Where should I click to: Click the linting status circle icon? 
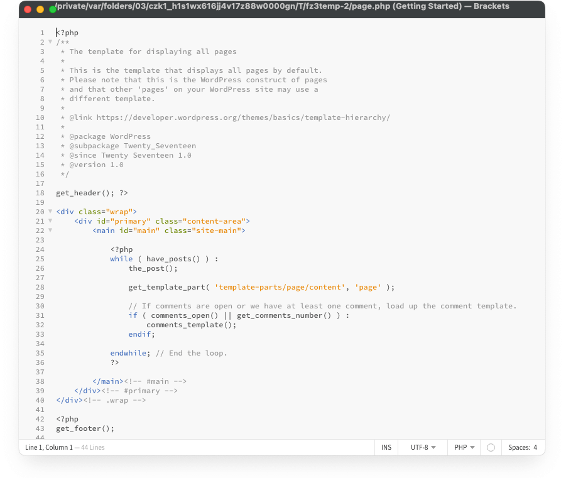tap(491, 447)
